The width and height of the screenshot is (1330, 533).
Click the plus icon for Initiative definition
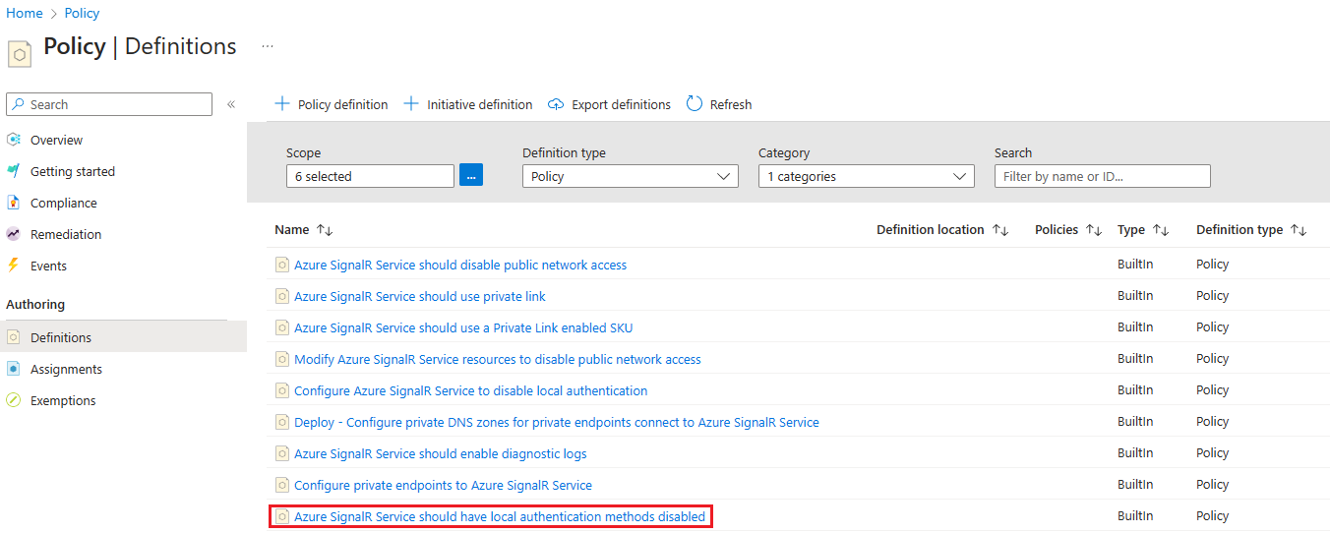click(411, 104)
